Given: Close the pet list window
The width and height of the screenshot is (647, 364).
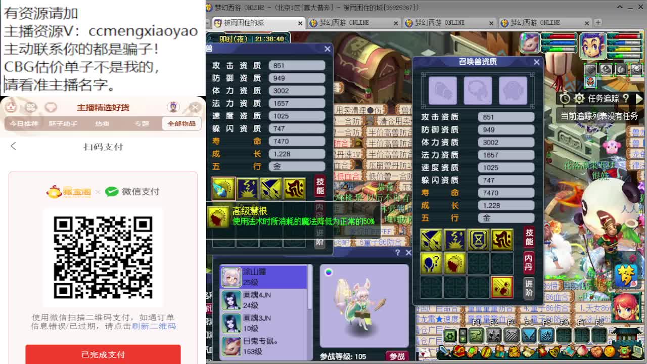Looking at the screenshot, I should click(408, 253).
